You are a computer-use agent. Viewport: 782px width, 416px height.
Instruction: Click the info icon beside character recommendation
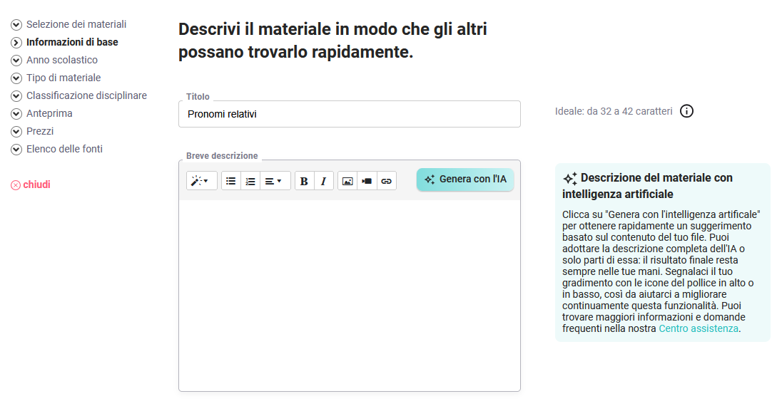click(686, 111)
